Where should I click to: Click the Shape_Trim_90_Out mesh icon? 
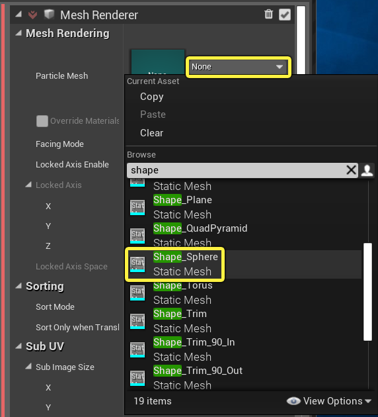click(x=137, y=378)
